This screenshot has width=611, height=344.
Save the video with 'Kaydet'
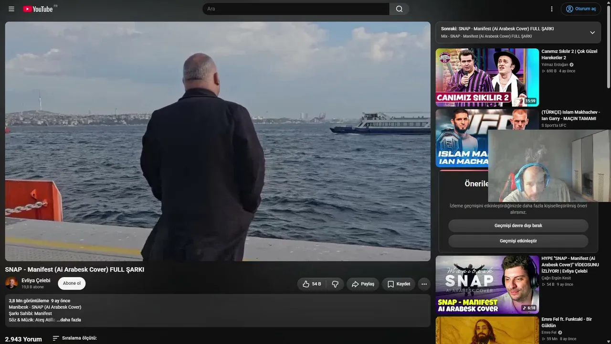pos(399,284)
